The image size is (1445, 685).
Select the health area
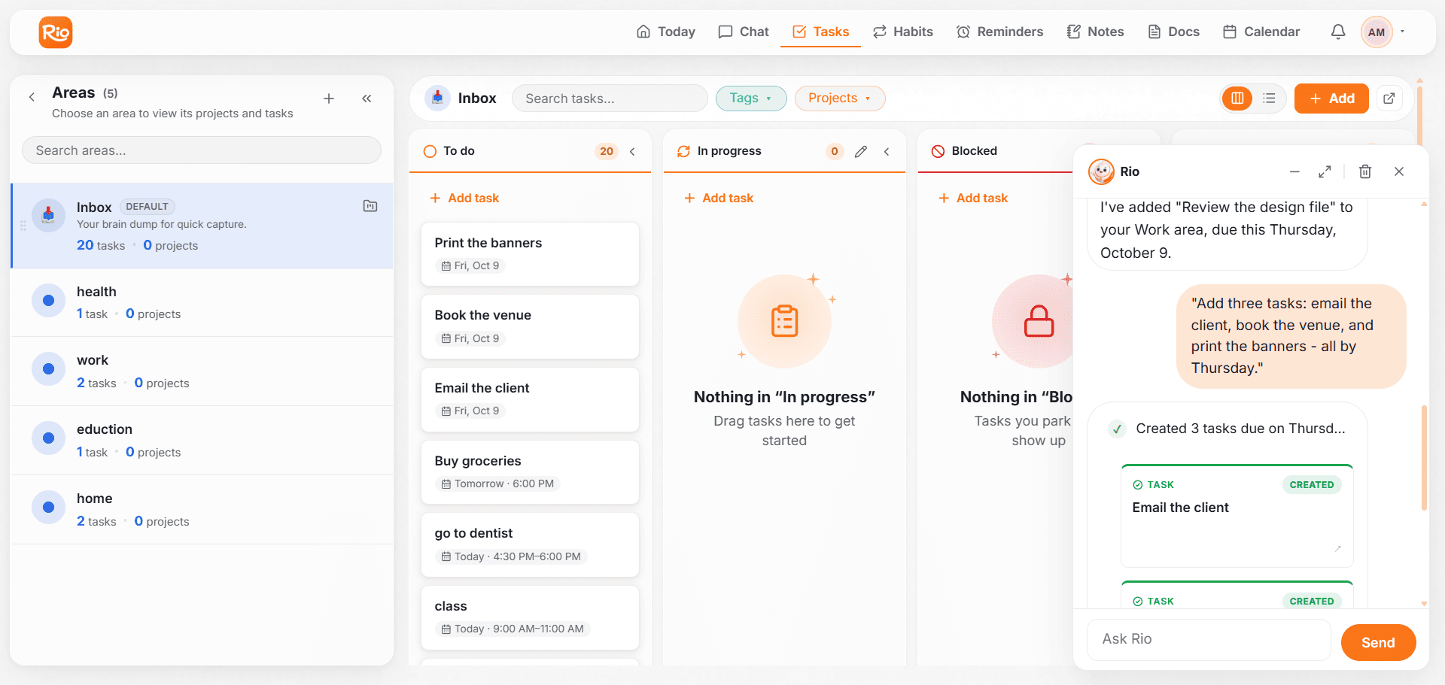tap(202, 302)
